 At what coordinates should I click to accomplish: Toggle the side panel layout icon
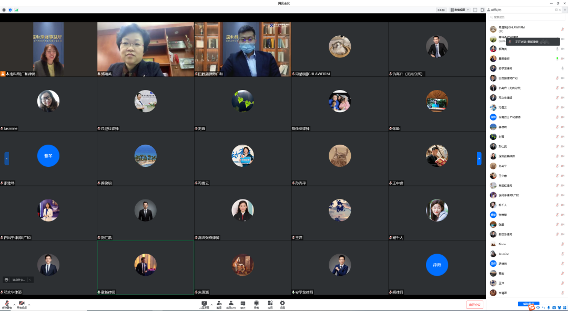(x=482, y=10)
